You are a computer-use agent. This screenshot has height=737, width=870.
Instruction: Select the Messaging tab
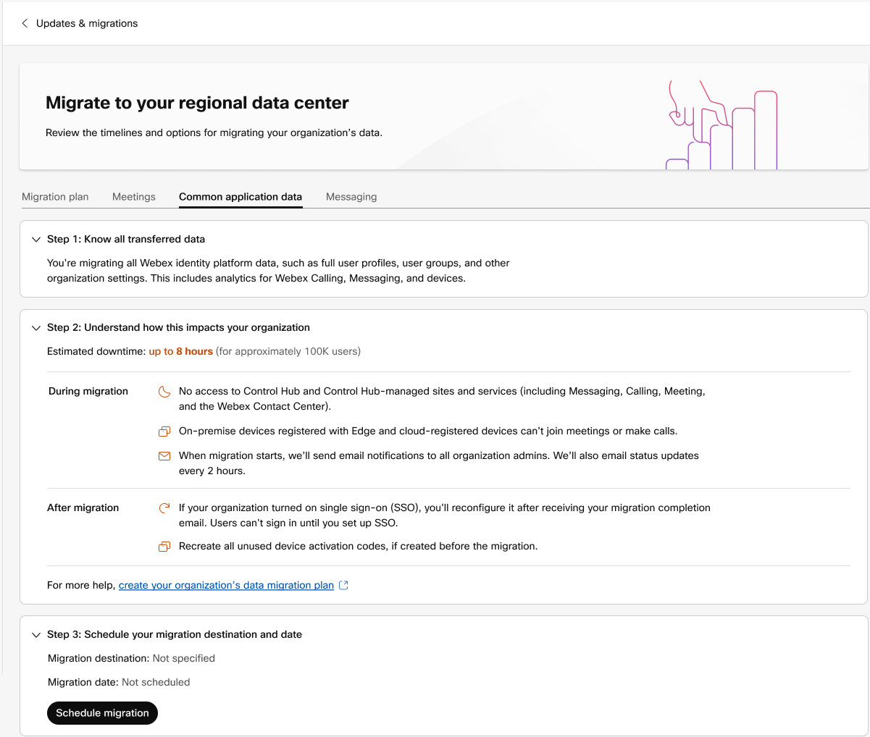pyautogui.click(x=351, y=197)
